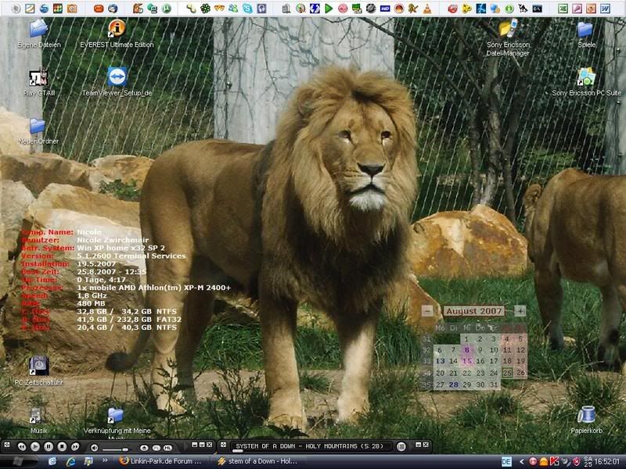Open the Neuer Ordner folder

[x=38, y=127]
